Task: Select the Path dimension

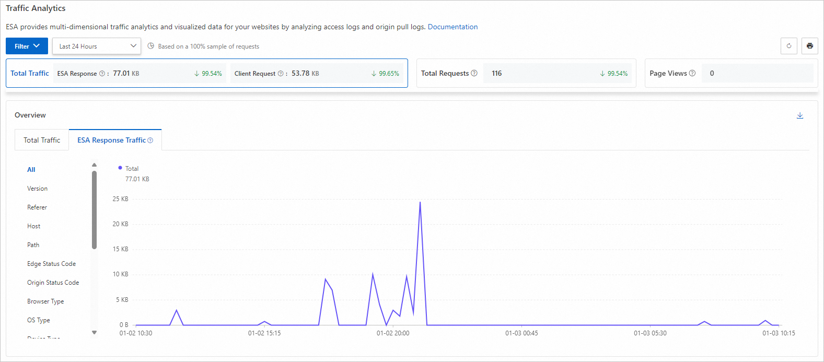Action: coord(33,245)
